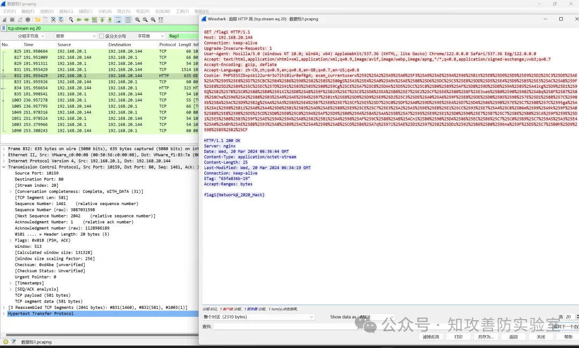
Task: Expand the [Timestamps] node
Action: tap(10, 283)
